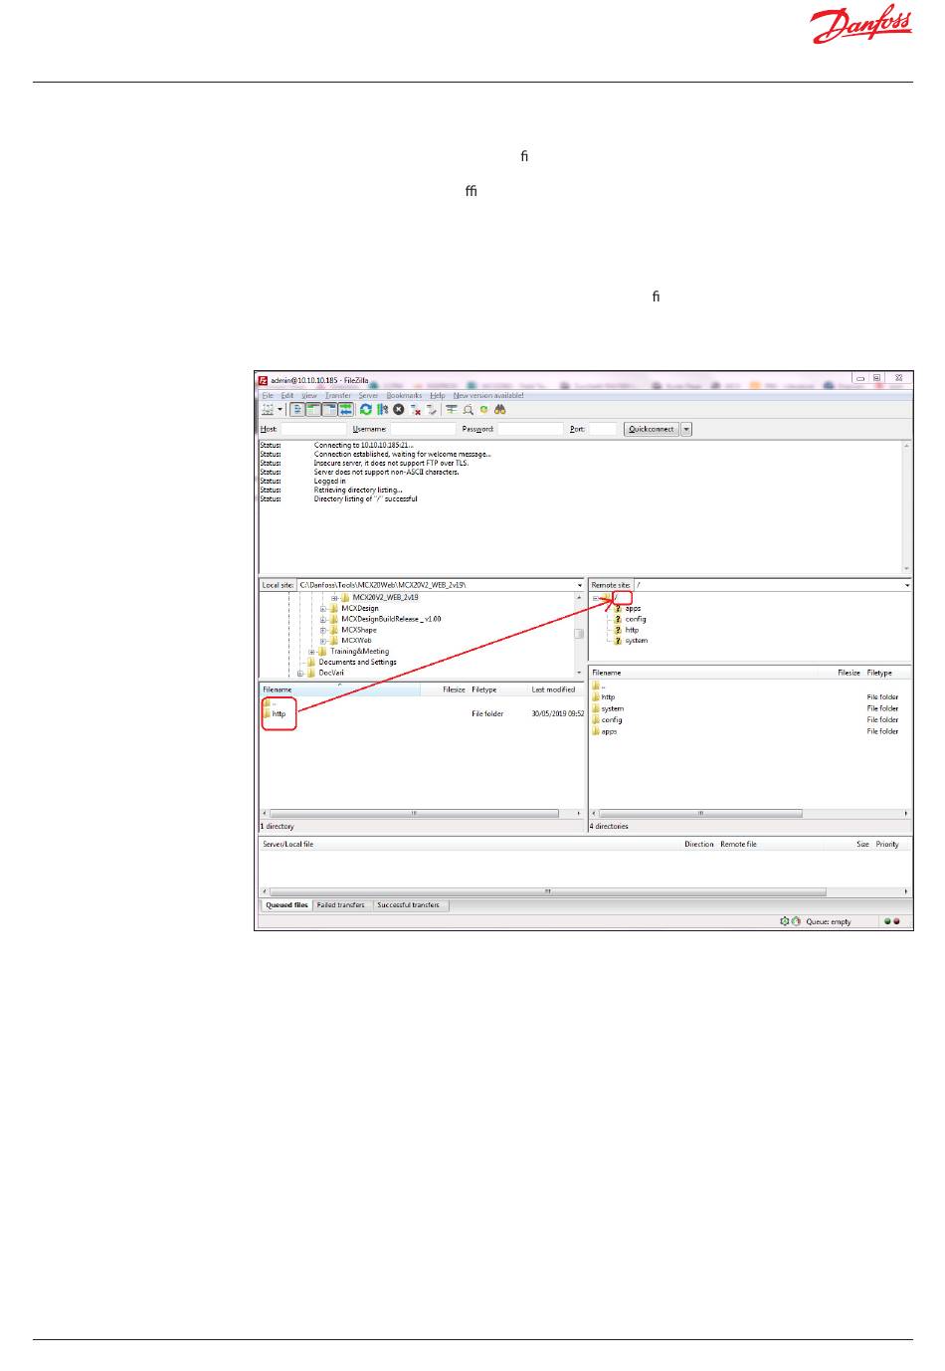Image resolution: width=945 pixels, height=1371 pixels.
Task: Toggle synchronized browsing
Action: [x=483, y=409]
